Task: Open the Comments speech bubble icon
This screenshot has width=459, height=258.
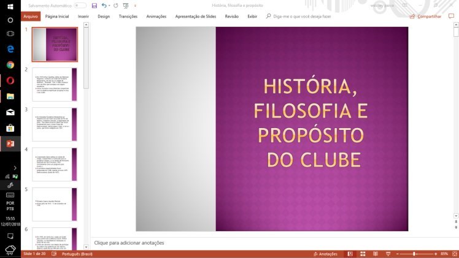Action: [451, 16]
